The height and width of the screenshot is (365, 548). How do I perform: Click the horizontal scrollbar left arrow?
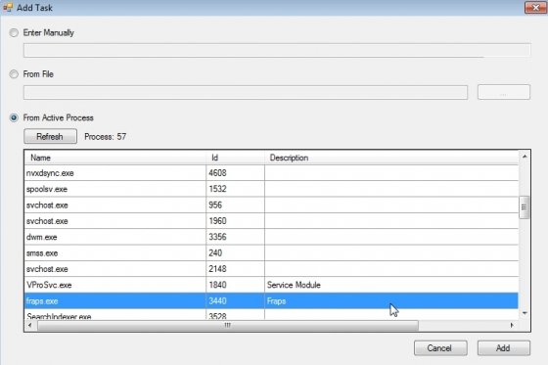coord(30,326)
